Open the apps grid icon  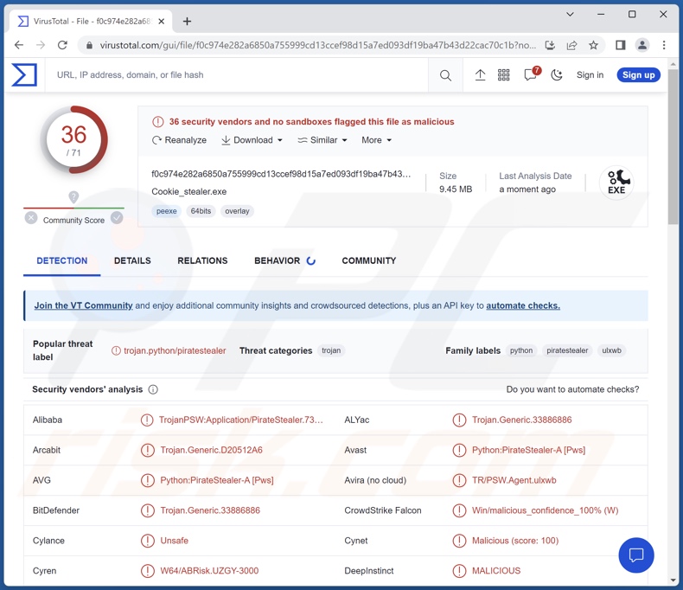(503, 75)
